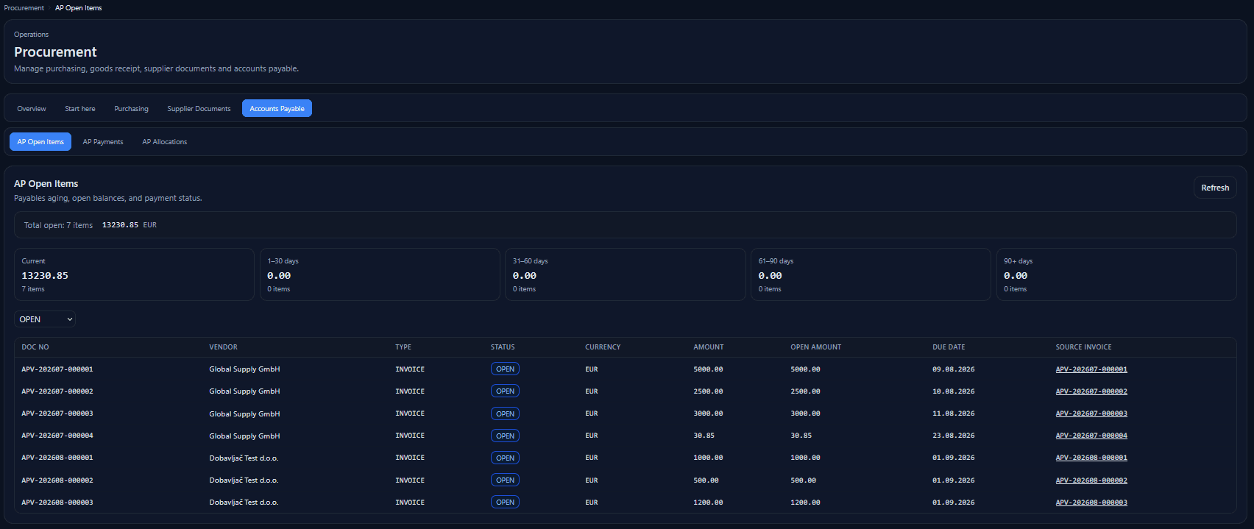Click the AMOUNT column header
Image resolution: width=1254 pixels, height=529 pixels.
(709, 347)
